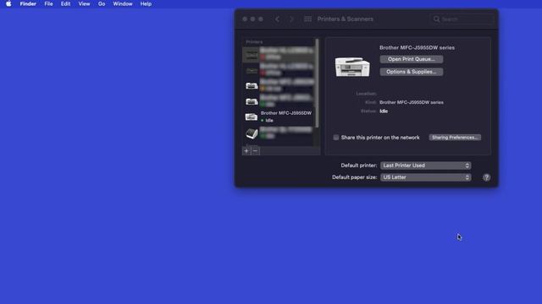Click the search magnifier icon
The height and width of the screenshot is (304, 542).
(437, 19)
